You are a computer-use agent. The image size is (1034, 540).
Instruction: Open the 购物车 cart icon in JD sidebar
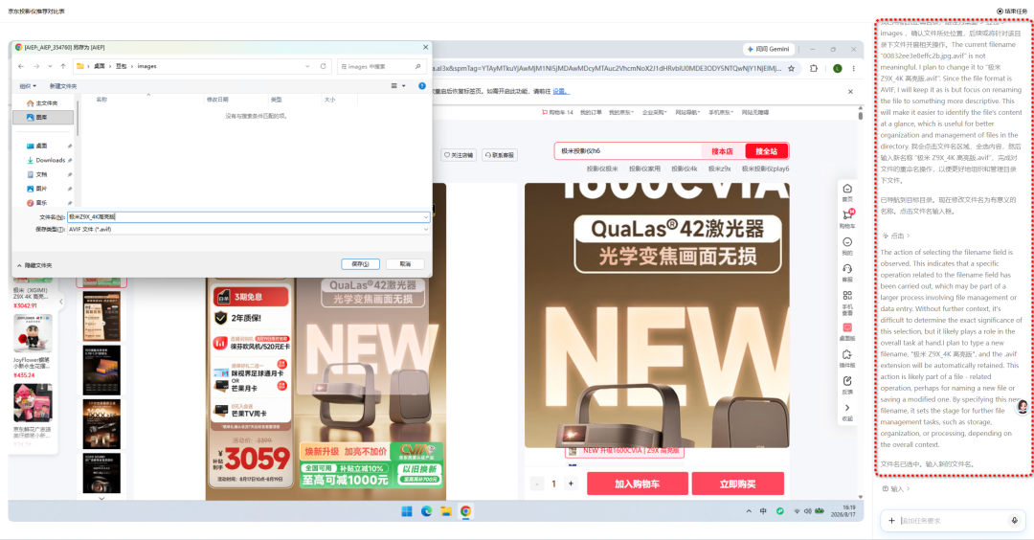(847, 218)
